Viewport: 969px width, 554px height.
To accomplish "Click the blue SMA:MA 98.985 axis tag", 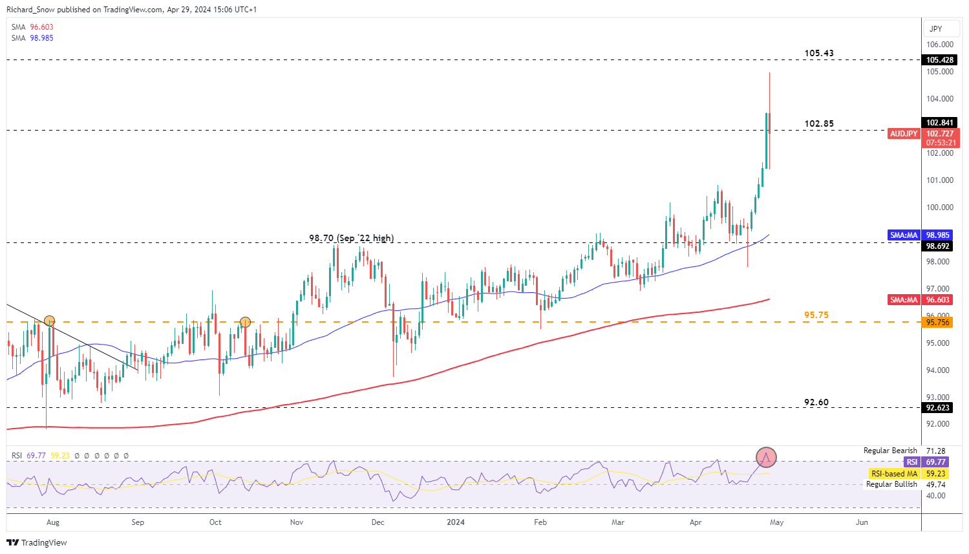I will click(x=920, y=235).
